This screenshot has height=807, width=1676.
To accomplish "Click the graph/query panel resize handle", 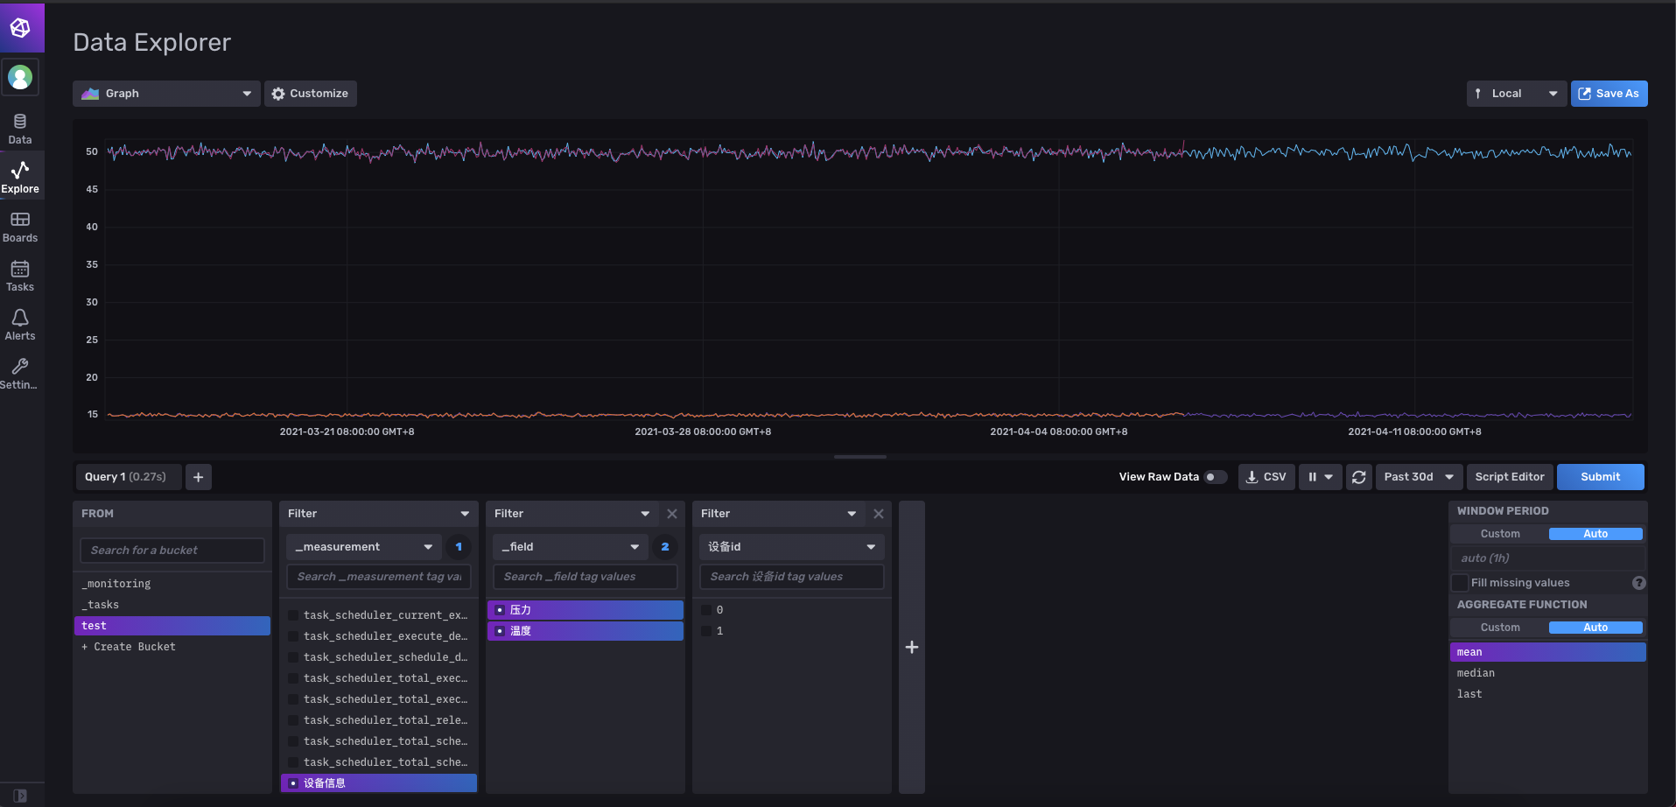I will (x=860, y=457).
